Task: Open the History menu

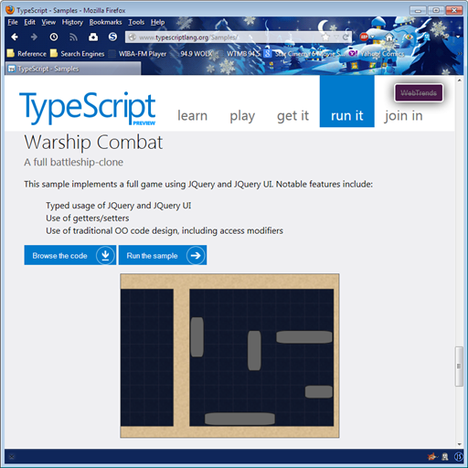Action: click(x=72, y=22)
